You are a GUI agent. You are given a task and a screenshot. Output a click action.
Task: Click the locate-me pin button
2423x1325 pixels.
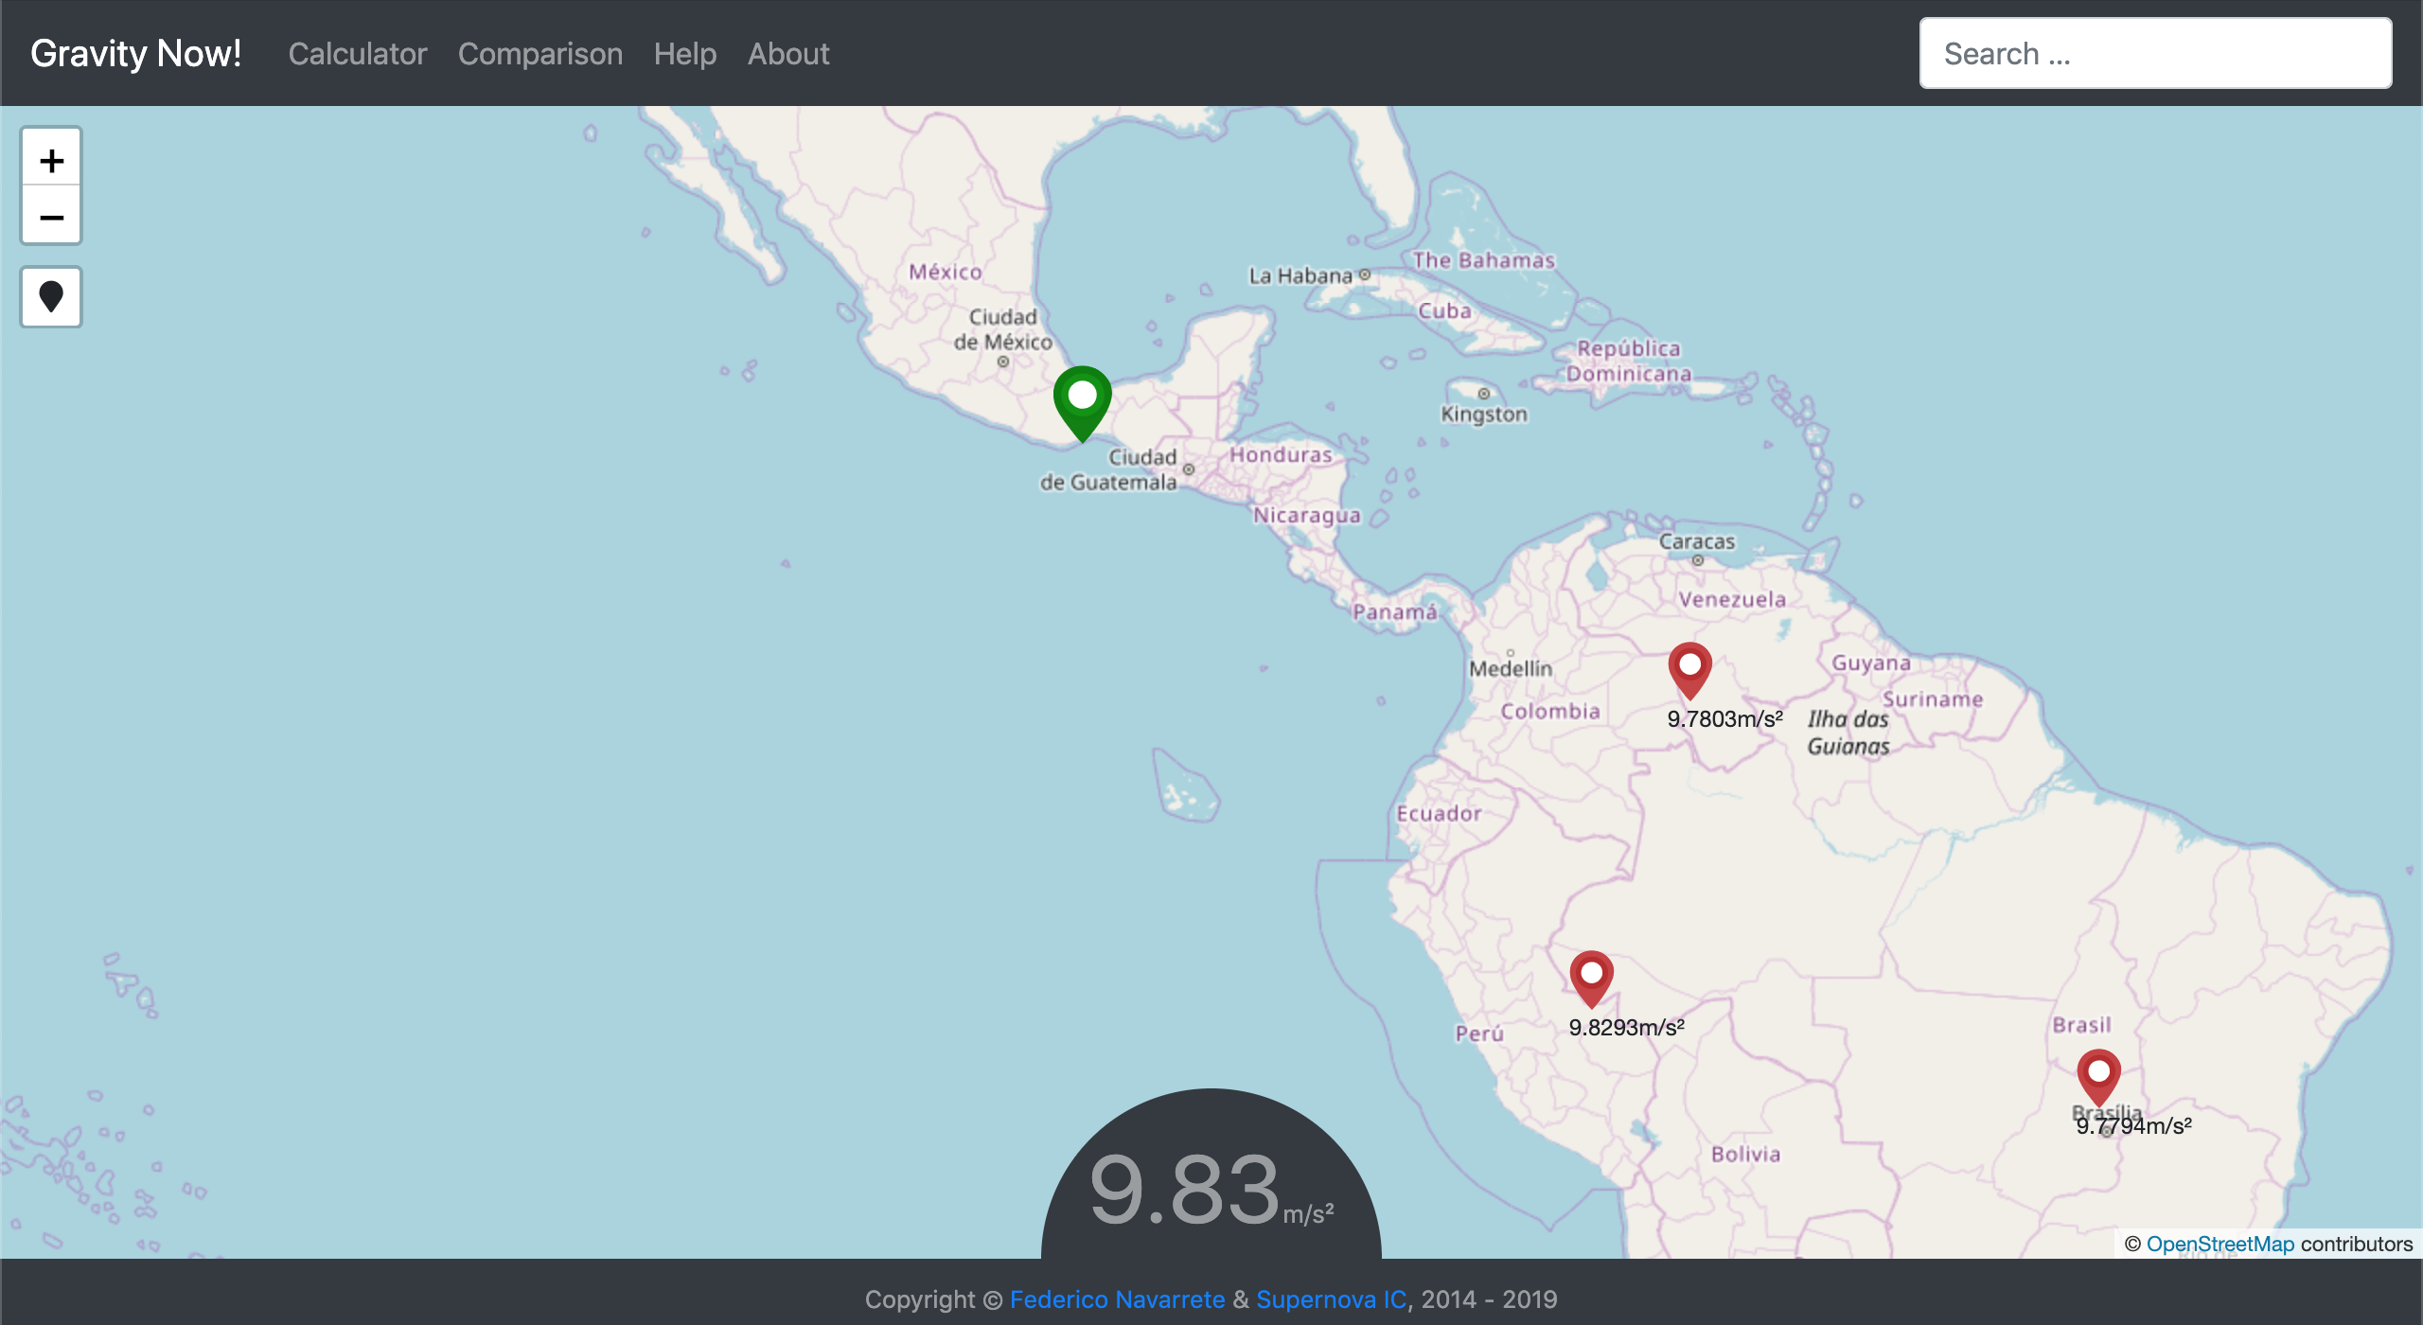point(51,297)
